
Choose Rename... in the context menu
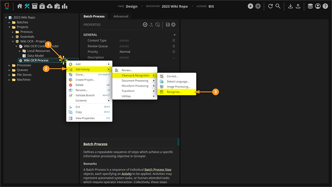pyautogui.click(x=89, y=90)
